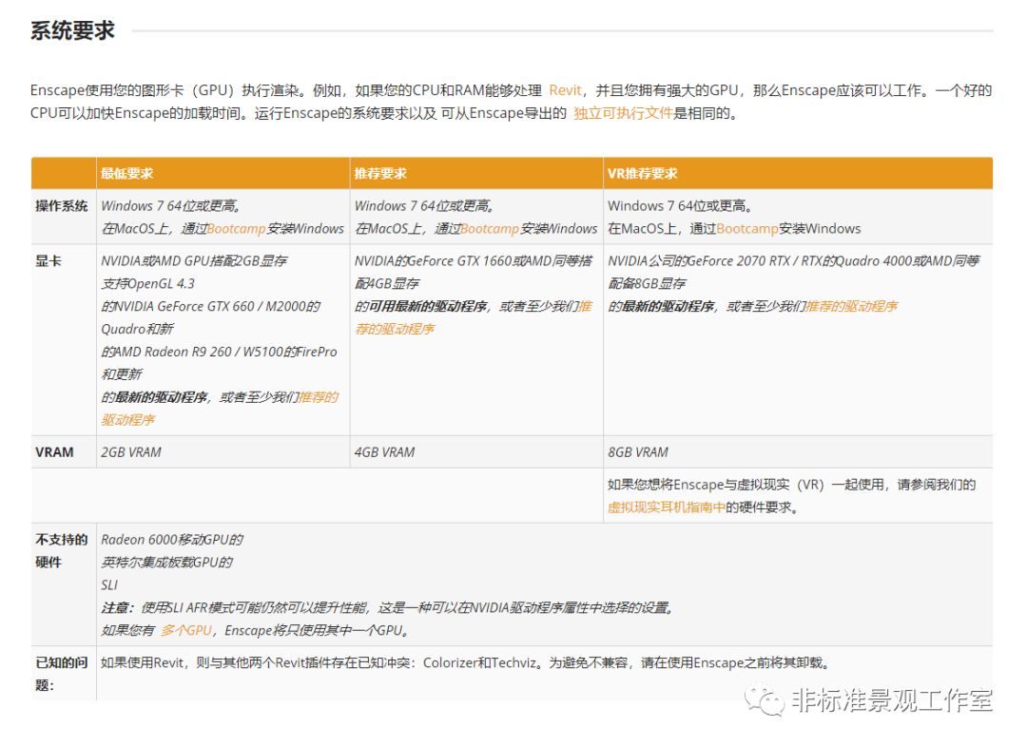Open the 独立可执行文件 link
The height and width of the screenshot is (746, 1027).
point(623,113)
